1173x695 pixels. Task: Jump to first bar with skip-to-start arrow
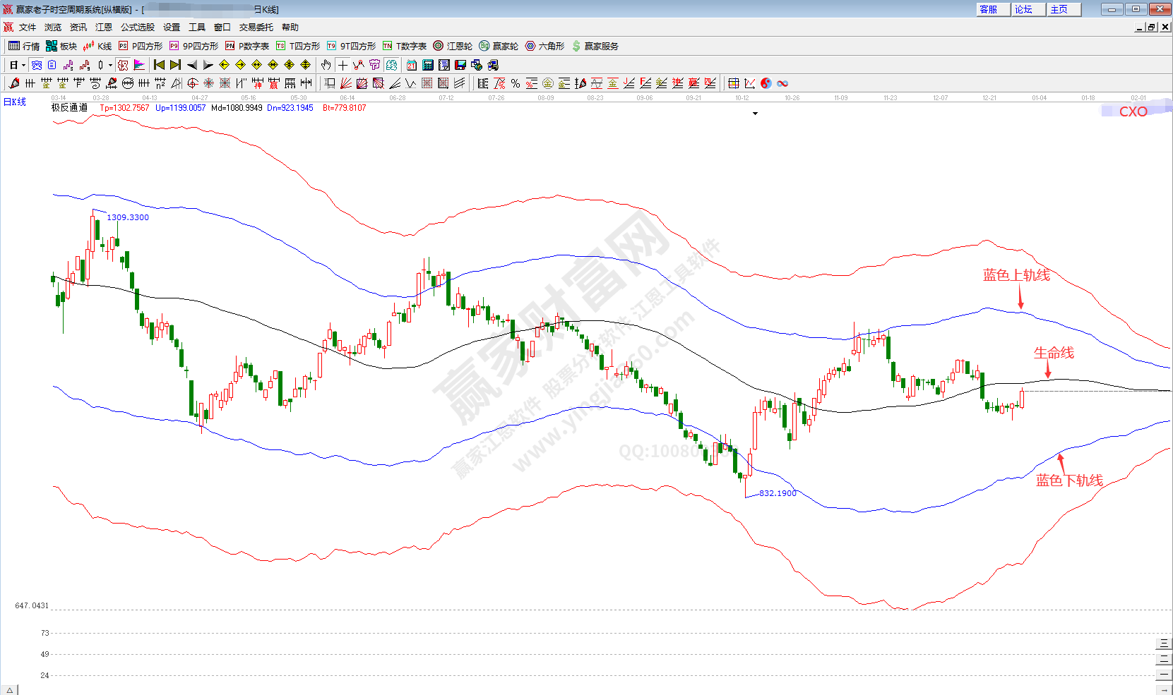[x=159, y=65]
